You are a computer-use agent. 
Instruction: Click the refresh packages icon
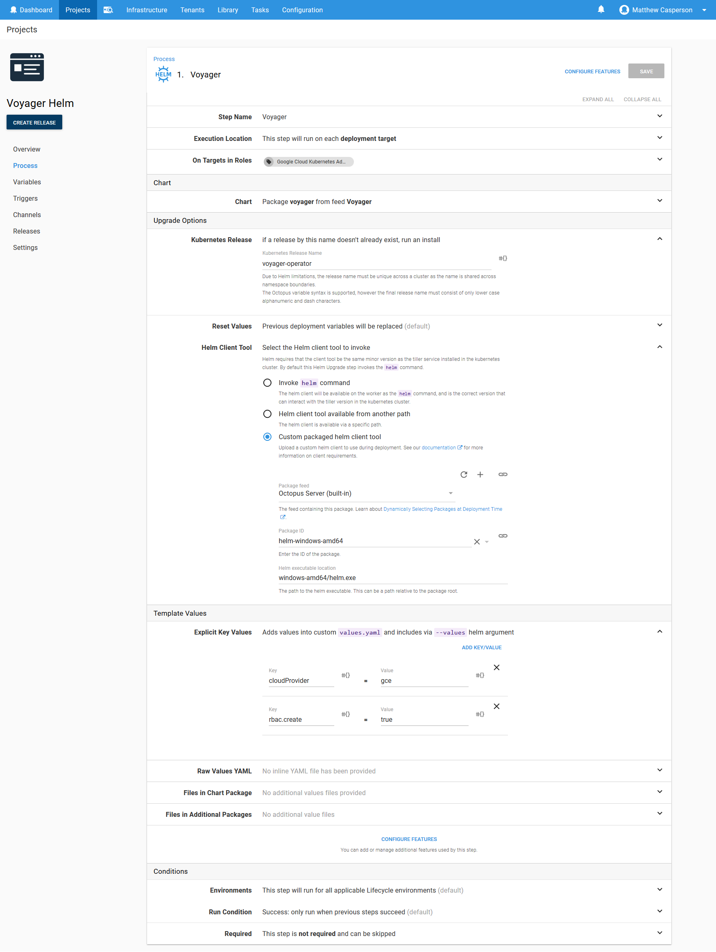(463, 474)
